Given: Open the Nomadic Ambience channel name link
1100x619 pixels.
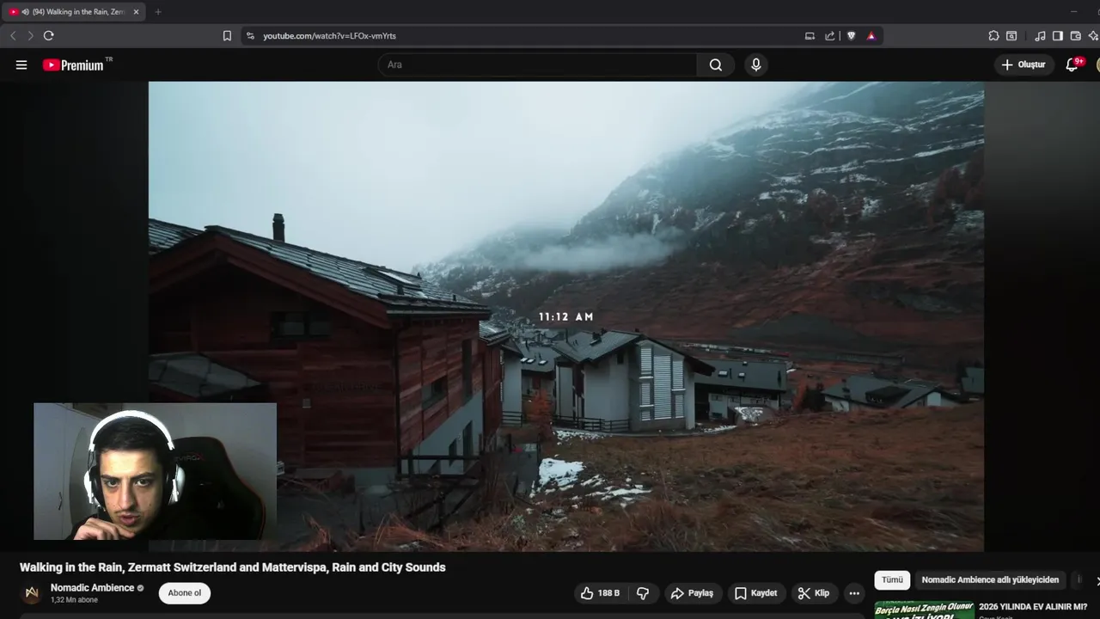Looking at the screenshot, I should coord(92,588).
